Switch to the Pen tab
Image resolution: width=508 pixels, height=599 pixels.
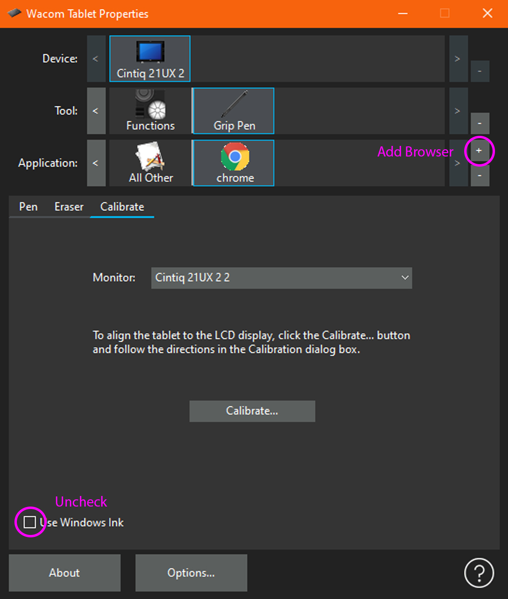(28, 207)
